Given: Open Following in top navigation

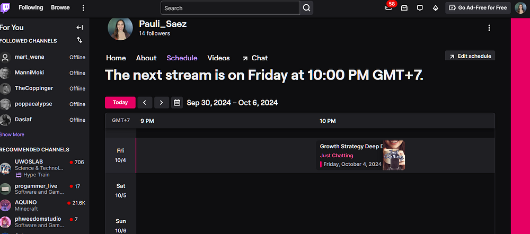Looking at the screenshot, I should click(x=31, y=7).
